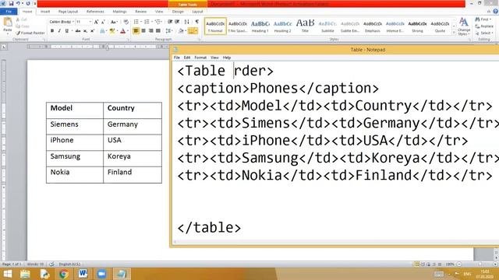499x280 pixels.
Task: Open Notepad's Edit menu
Action: [x=187, y=58]
